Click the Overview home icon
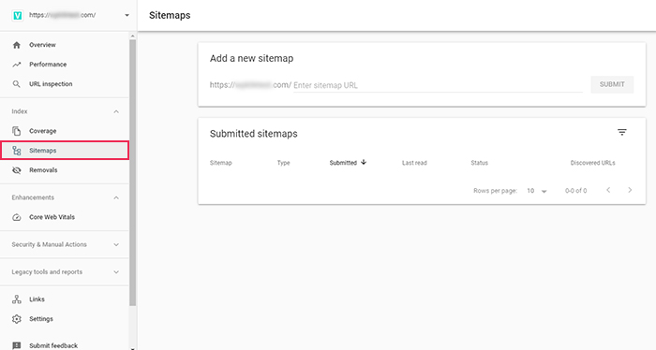Viewport: 656px width, 350px height. click(16, 45)
